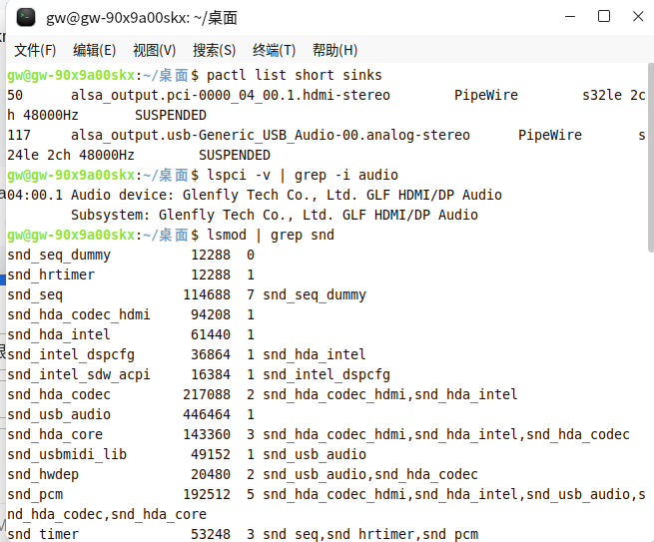Click the alsa_output hdmi-stereo sink name
This screenshot has width=654, height=542.
(x=231, y=95)
